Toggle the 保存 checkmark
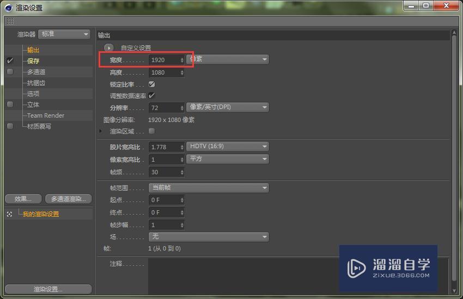This screenshot has height=299, width=463. coord(10,61)
